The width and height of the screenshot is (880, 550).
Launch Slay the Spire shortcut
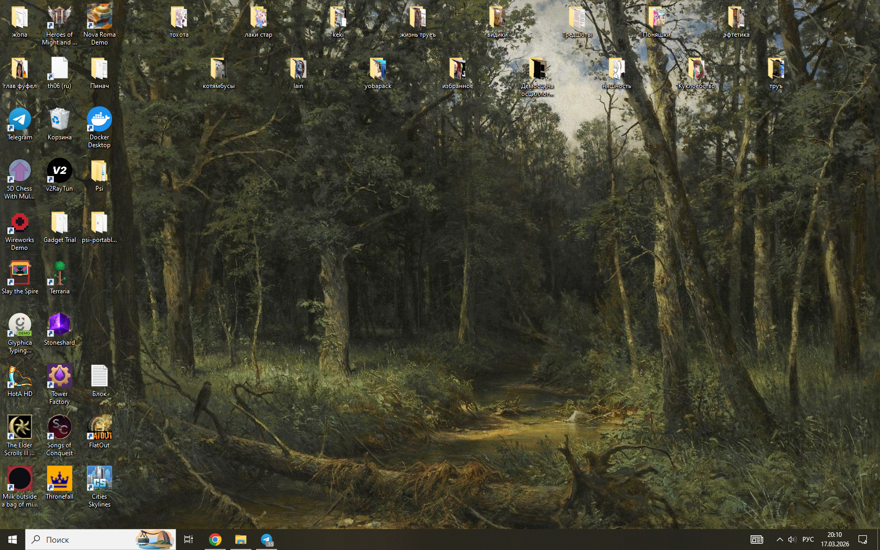click(x=20, y=278)
